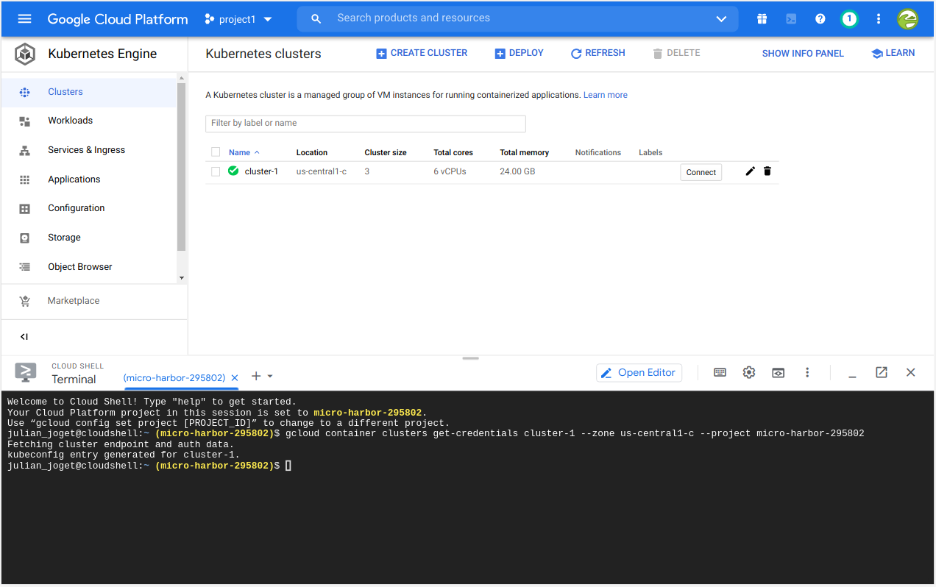This screenshot has height=587, width=936.
Task: Click the Connect button for cluster-1
Action: [701, 172]
